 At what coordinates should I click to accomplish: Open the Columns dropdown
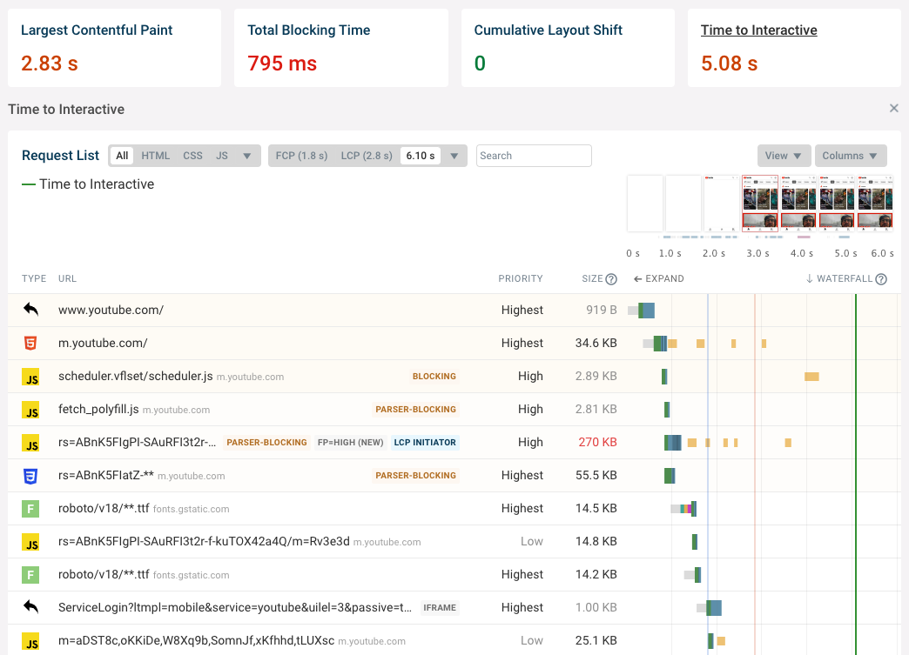(851, 156)
